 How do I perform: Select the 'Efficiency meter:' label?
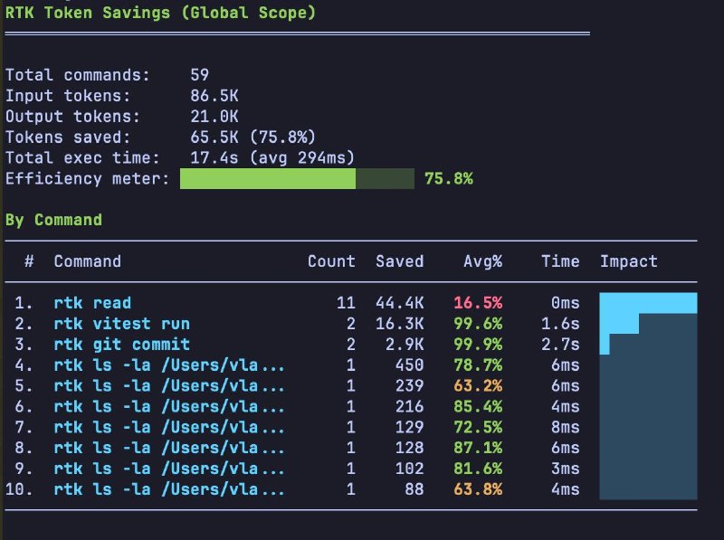[x=88, y=178]
